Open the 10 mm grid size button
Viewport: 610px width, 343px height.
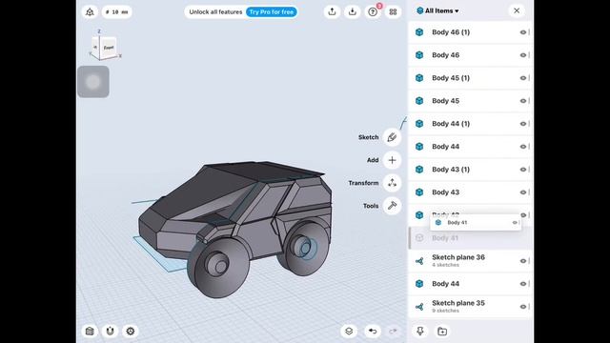116,12
